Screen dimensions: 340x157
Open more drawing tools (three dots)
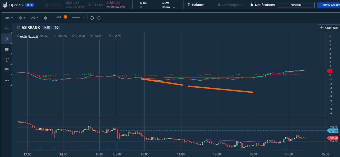pyautogui.click(x=7, y=81)
